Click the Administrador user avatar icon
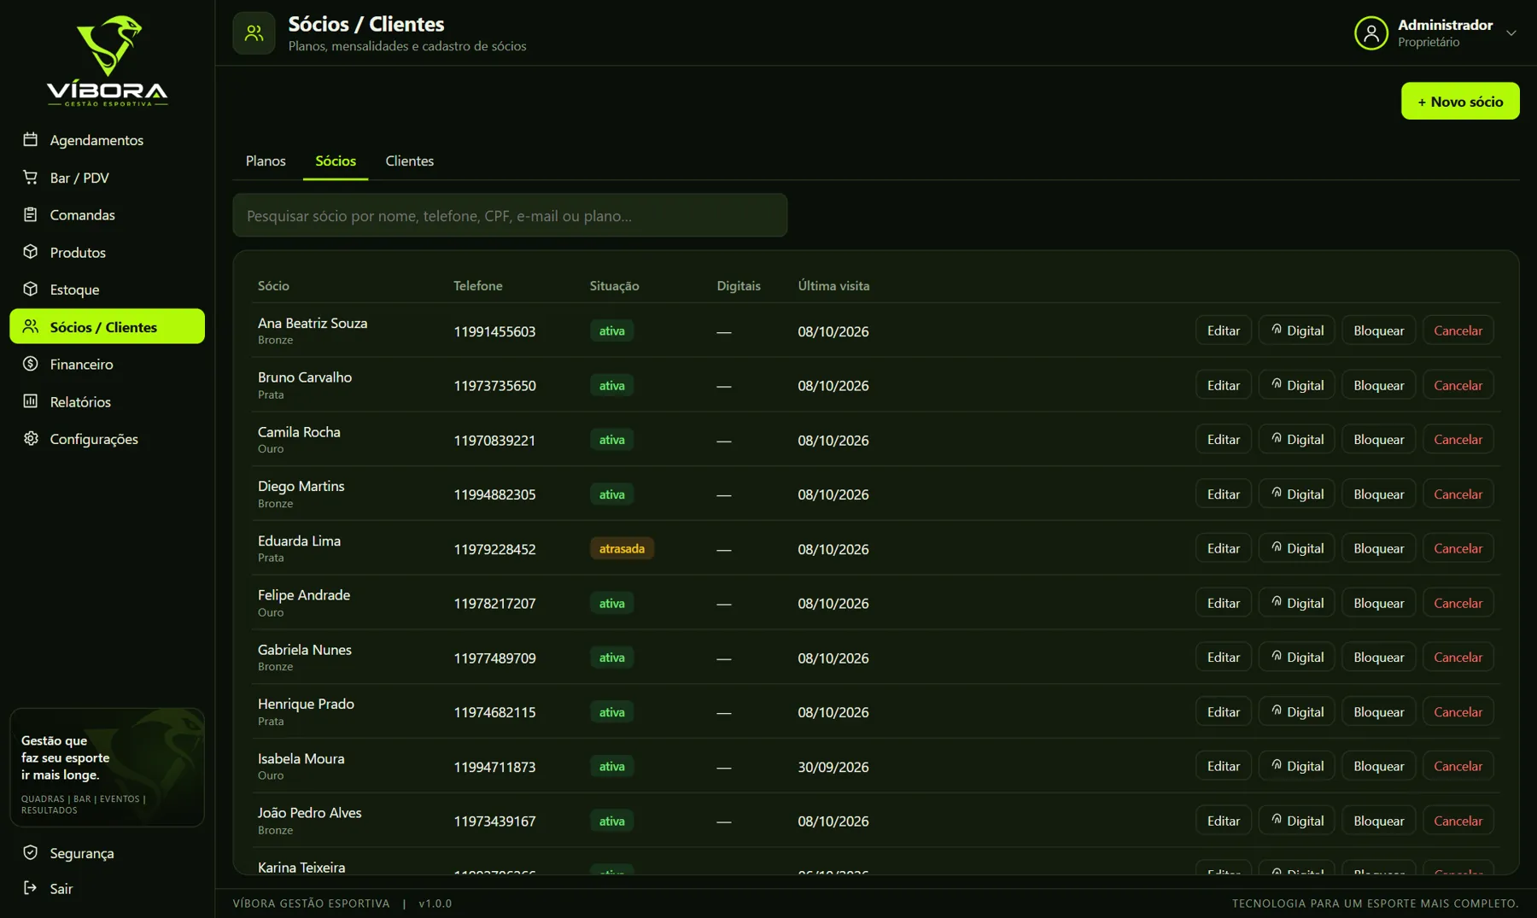This screenshot has height=918, width=1537. pos(1371,33)
